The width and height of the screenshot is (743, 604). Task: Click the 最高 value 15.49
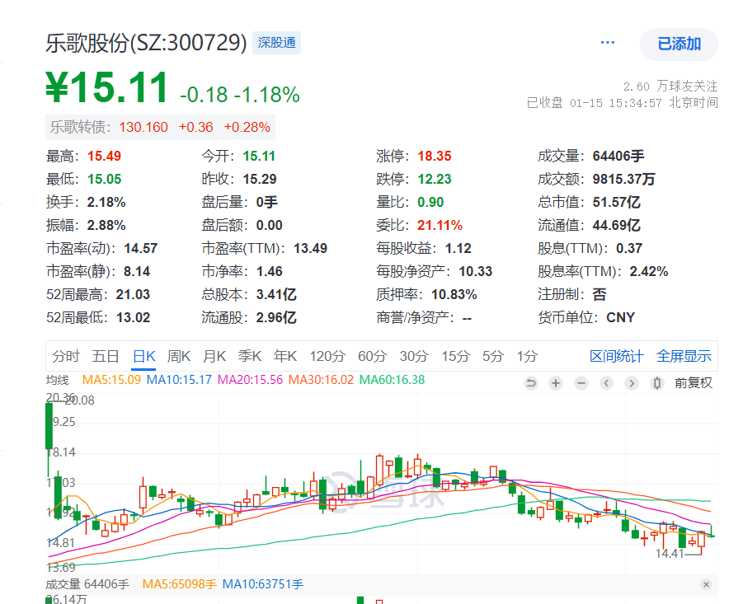coord(104,157)
